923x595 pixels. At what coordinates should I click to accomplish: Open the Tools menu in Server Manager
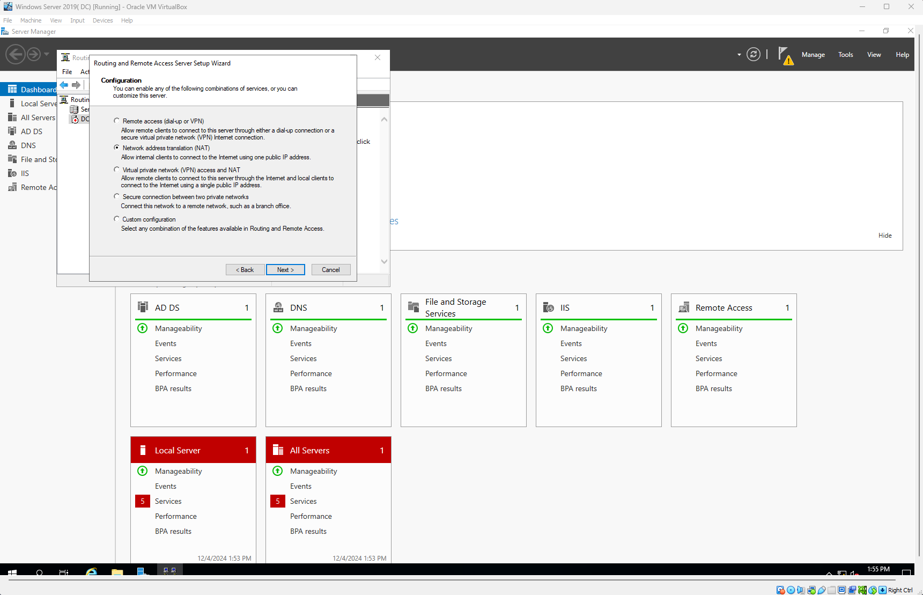[x=846, y=55]
